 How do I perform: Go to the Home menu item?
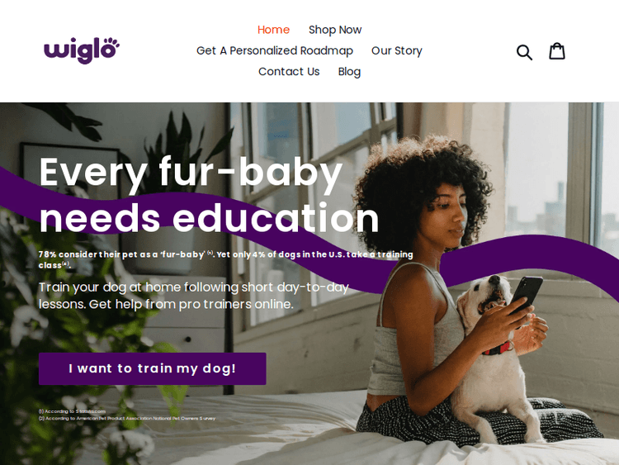point(273,30)
